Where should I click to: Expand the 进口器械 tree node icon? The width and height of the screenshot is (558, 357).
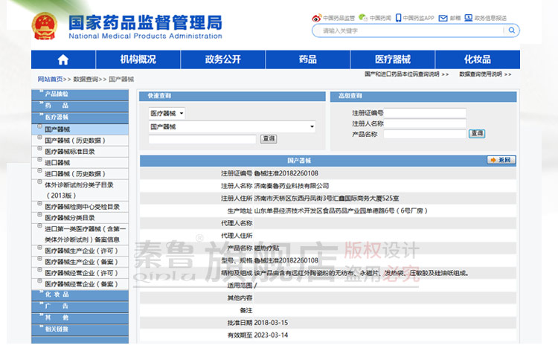coord(40,160)
